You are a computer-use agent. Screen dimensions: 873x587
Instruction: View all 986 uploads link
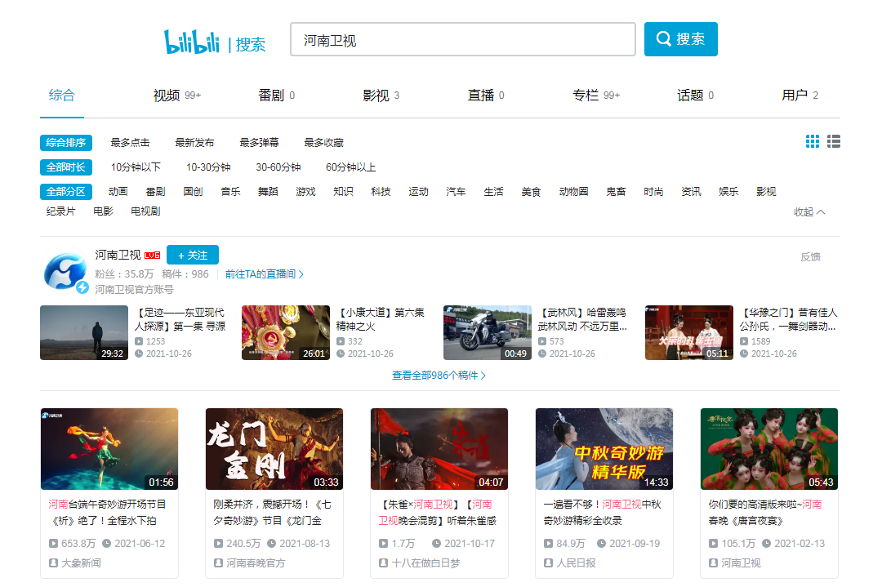click(439, 376)
